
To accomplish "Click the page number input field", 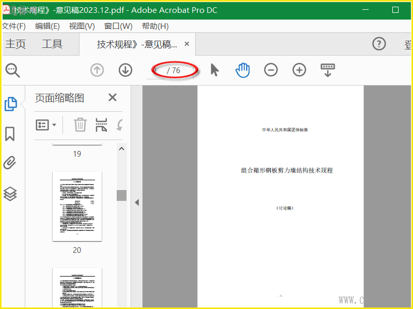I will [x=155, y=71].
